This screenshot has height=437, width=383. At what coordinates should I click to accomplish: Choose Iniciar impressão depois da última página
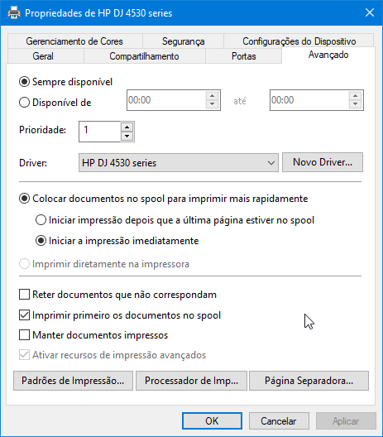(41, 220)
